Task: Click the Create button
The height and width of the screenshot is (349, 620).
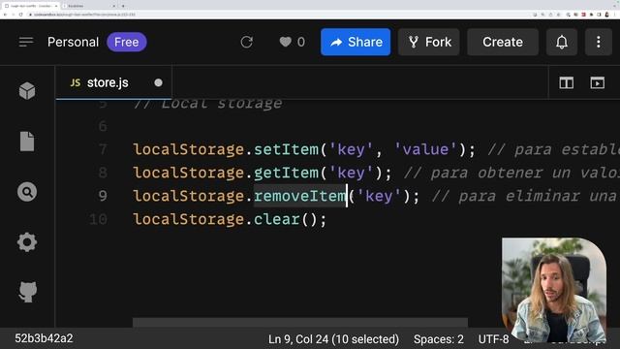Action: [x=503, y=42]
